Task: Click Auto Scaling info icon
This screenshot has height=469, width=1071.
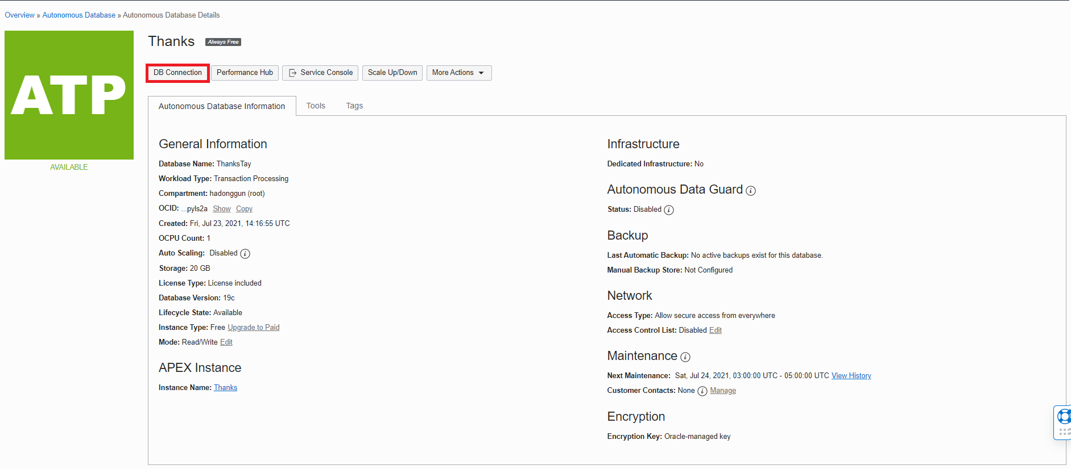Action: click(245, 254)
